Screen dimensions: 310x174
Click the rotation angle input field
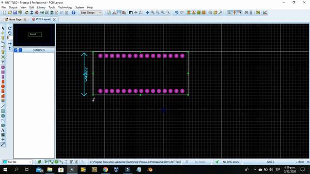tap(10, 38)
